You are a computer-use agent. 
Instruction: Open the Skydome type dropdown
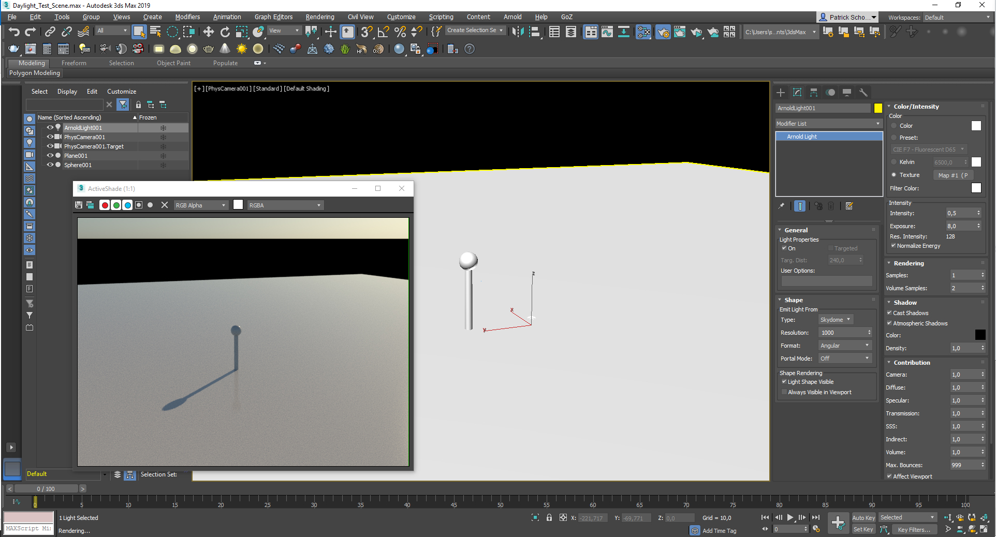835,319
